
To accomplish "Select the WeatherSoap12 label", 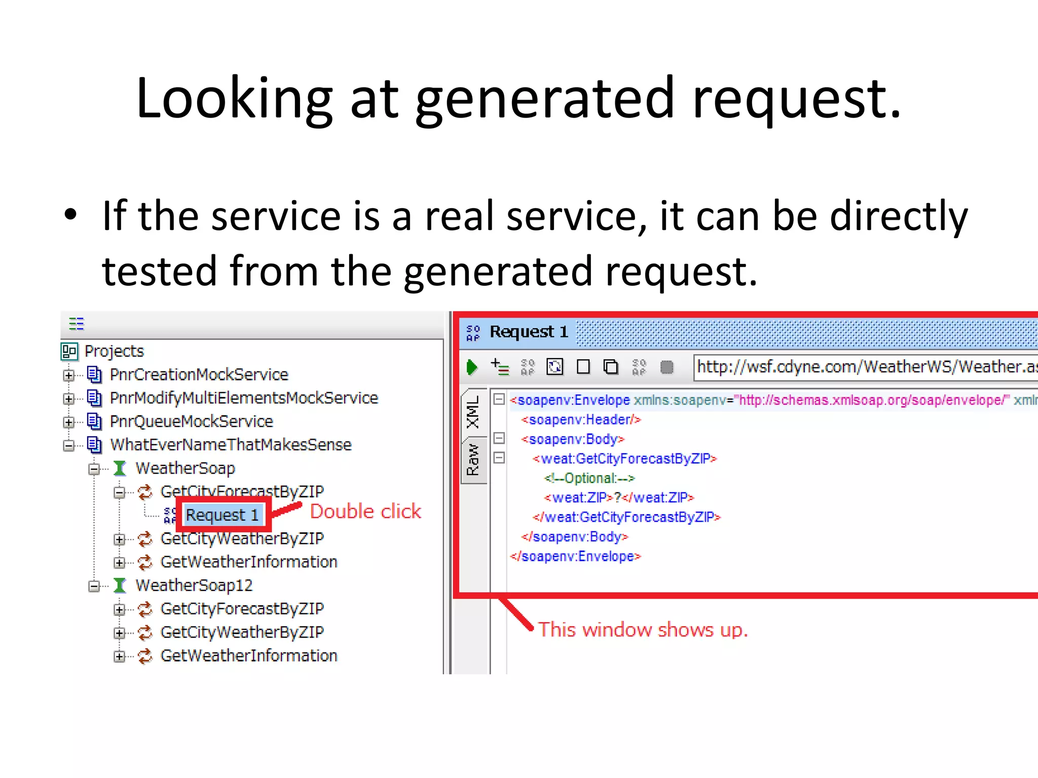I will point(194,586).
